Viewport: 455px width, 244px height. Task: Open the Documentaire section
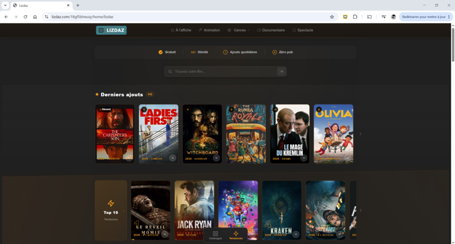[x=271, y=30]
